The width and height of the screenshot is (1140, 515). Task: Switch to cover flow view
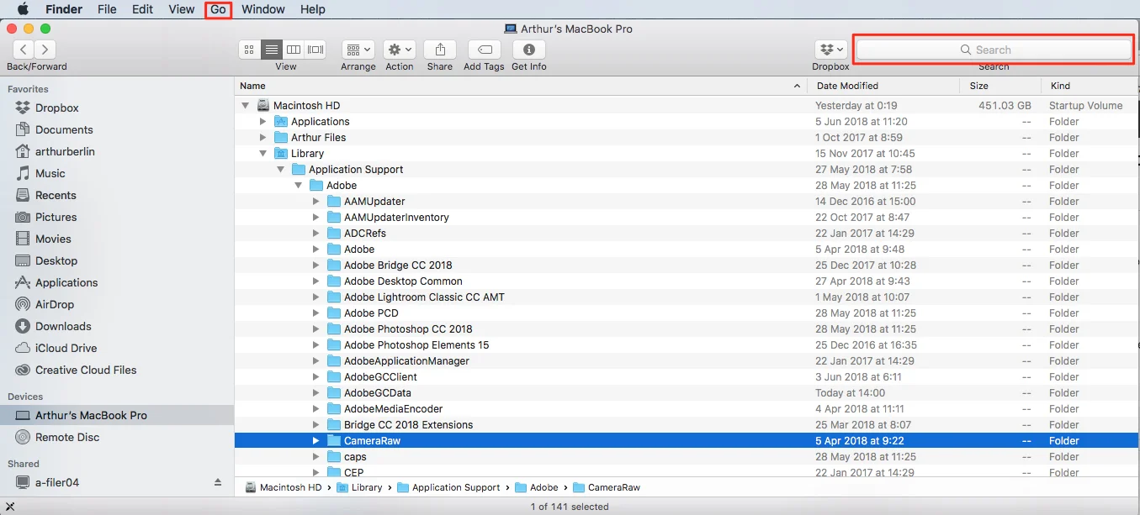click(x=315, y=50)
